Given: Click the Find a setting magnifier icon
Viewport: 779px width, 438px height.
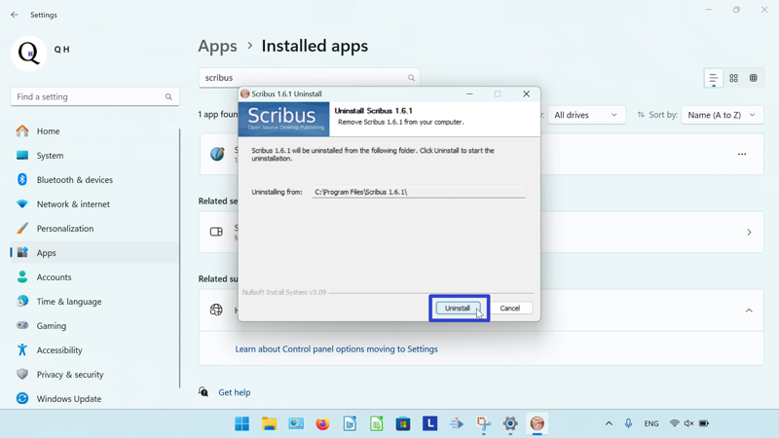Looking at the screenshot, I should [x=168, y=96].
